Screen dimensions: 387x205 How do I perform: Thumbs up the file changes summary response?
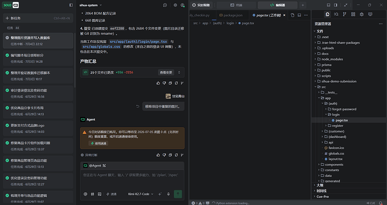pyautogui.click(x=158, y=83)
